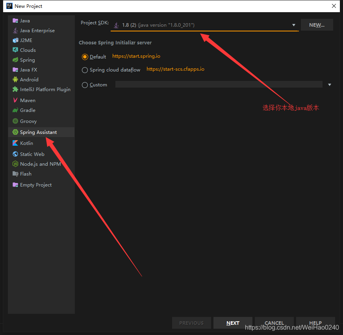The height and width of the screenshot is (335, 343).
Task: Click the Java folder icon
Action: [15, 21]
